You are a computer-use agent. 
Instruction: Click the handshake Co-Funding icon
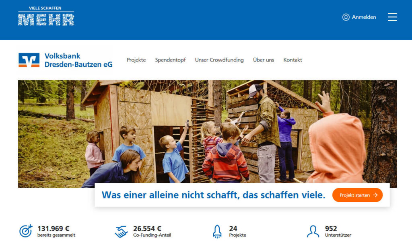coord(121,232)
